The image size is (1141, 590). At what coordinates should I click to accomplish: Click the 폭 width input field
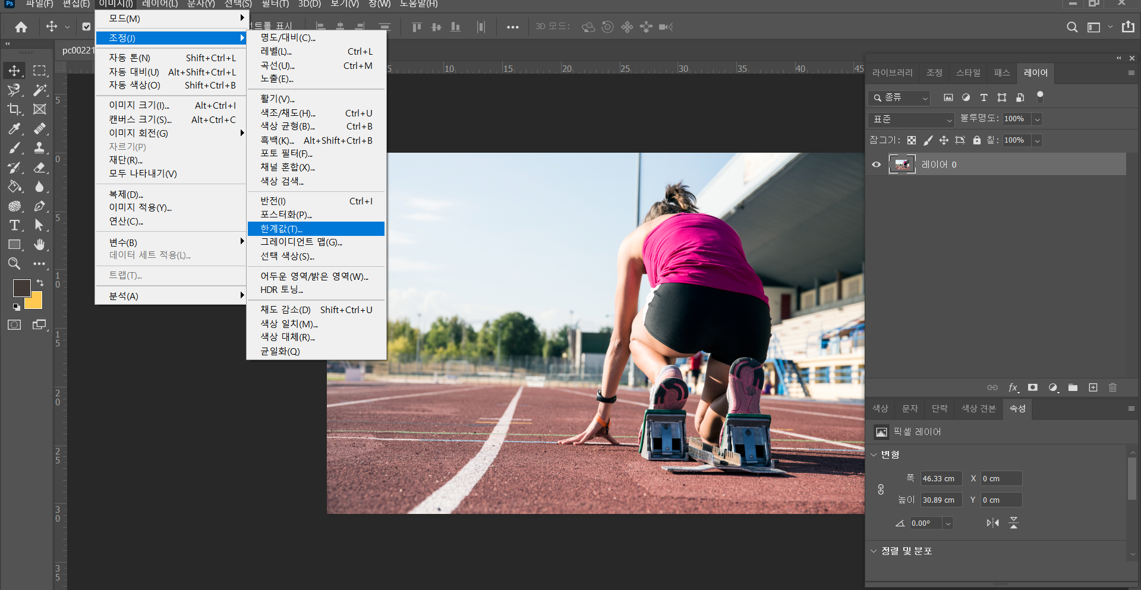pos(940,478)
